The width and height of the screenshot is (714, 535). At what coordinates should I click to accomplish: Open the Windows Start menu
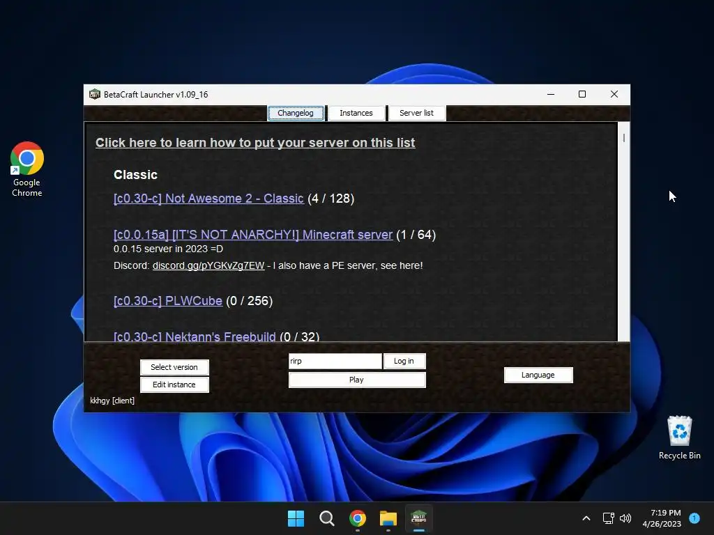(296, 518)
